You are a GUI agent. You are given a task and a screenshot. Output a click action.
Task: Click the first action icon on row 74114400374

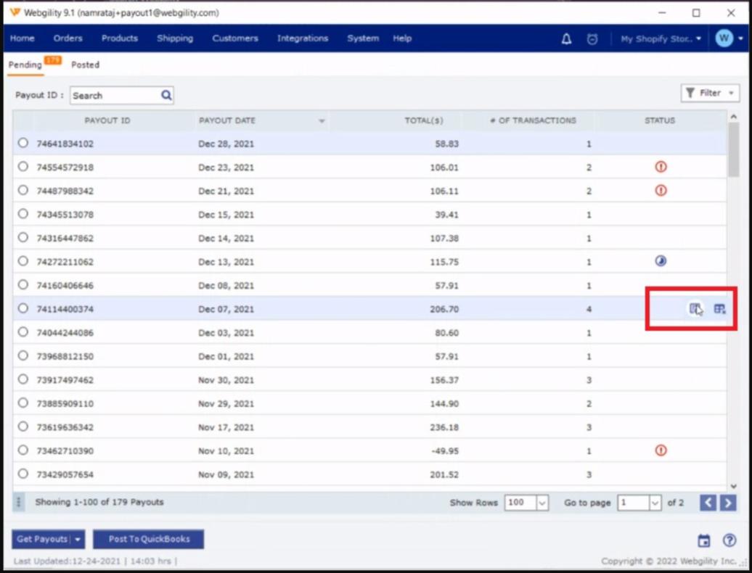coord(695,309)
